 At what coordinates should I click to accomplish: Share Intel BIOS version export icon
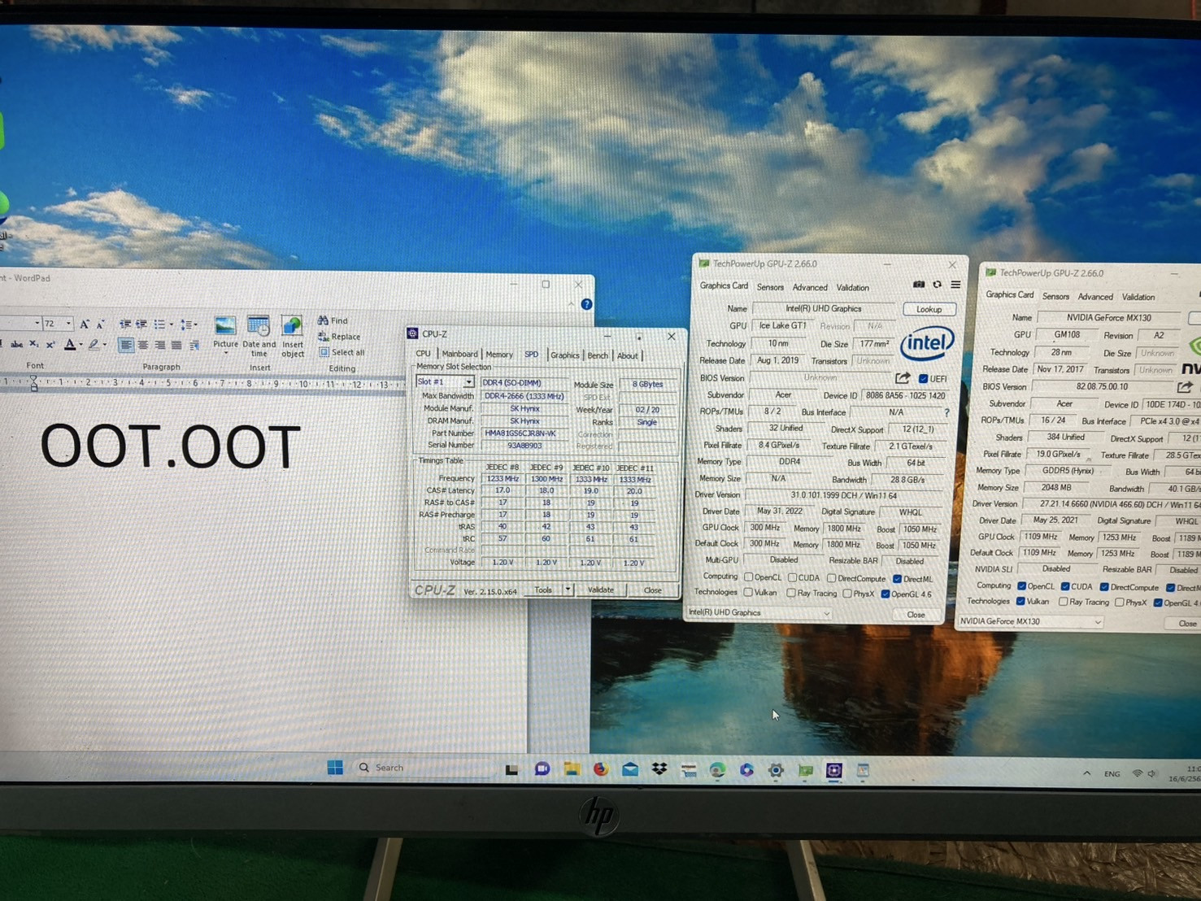[903, 378]
